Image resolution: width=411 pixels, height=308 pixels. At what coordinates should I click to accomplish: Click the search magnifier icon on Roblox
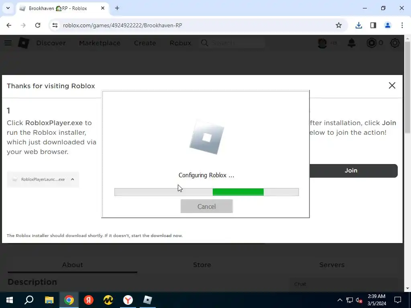(x=204, y=43)
